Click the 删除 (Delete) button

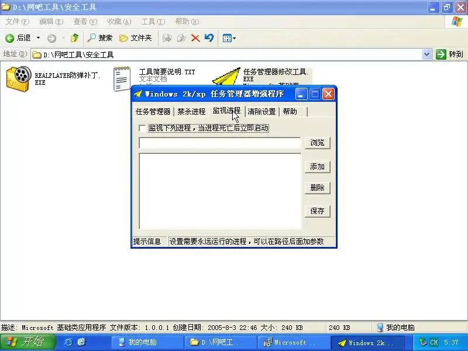(x=317, y=188)
